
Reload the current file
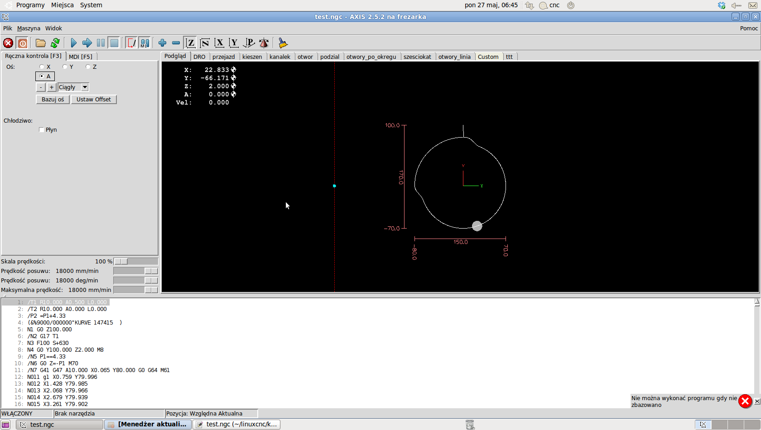point(55,43)
